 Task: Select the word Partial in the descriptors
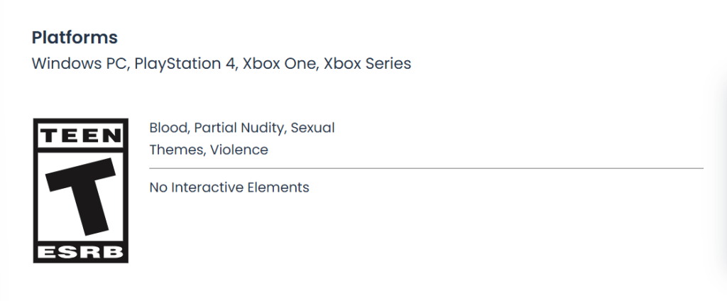coord(215,128)
